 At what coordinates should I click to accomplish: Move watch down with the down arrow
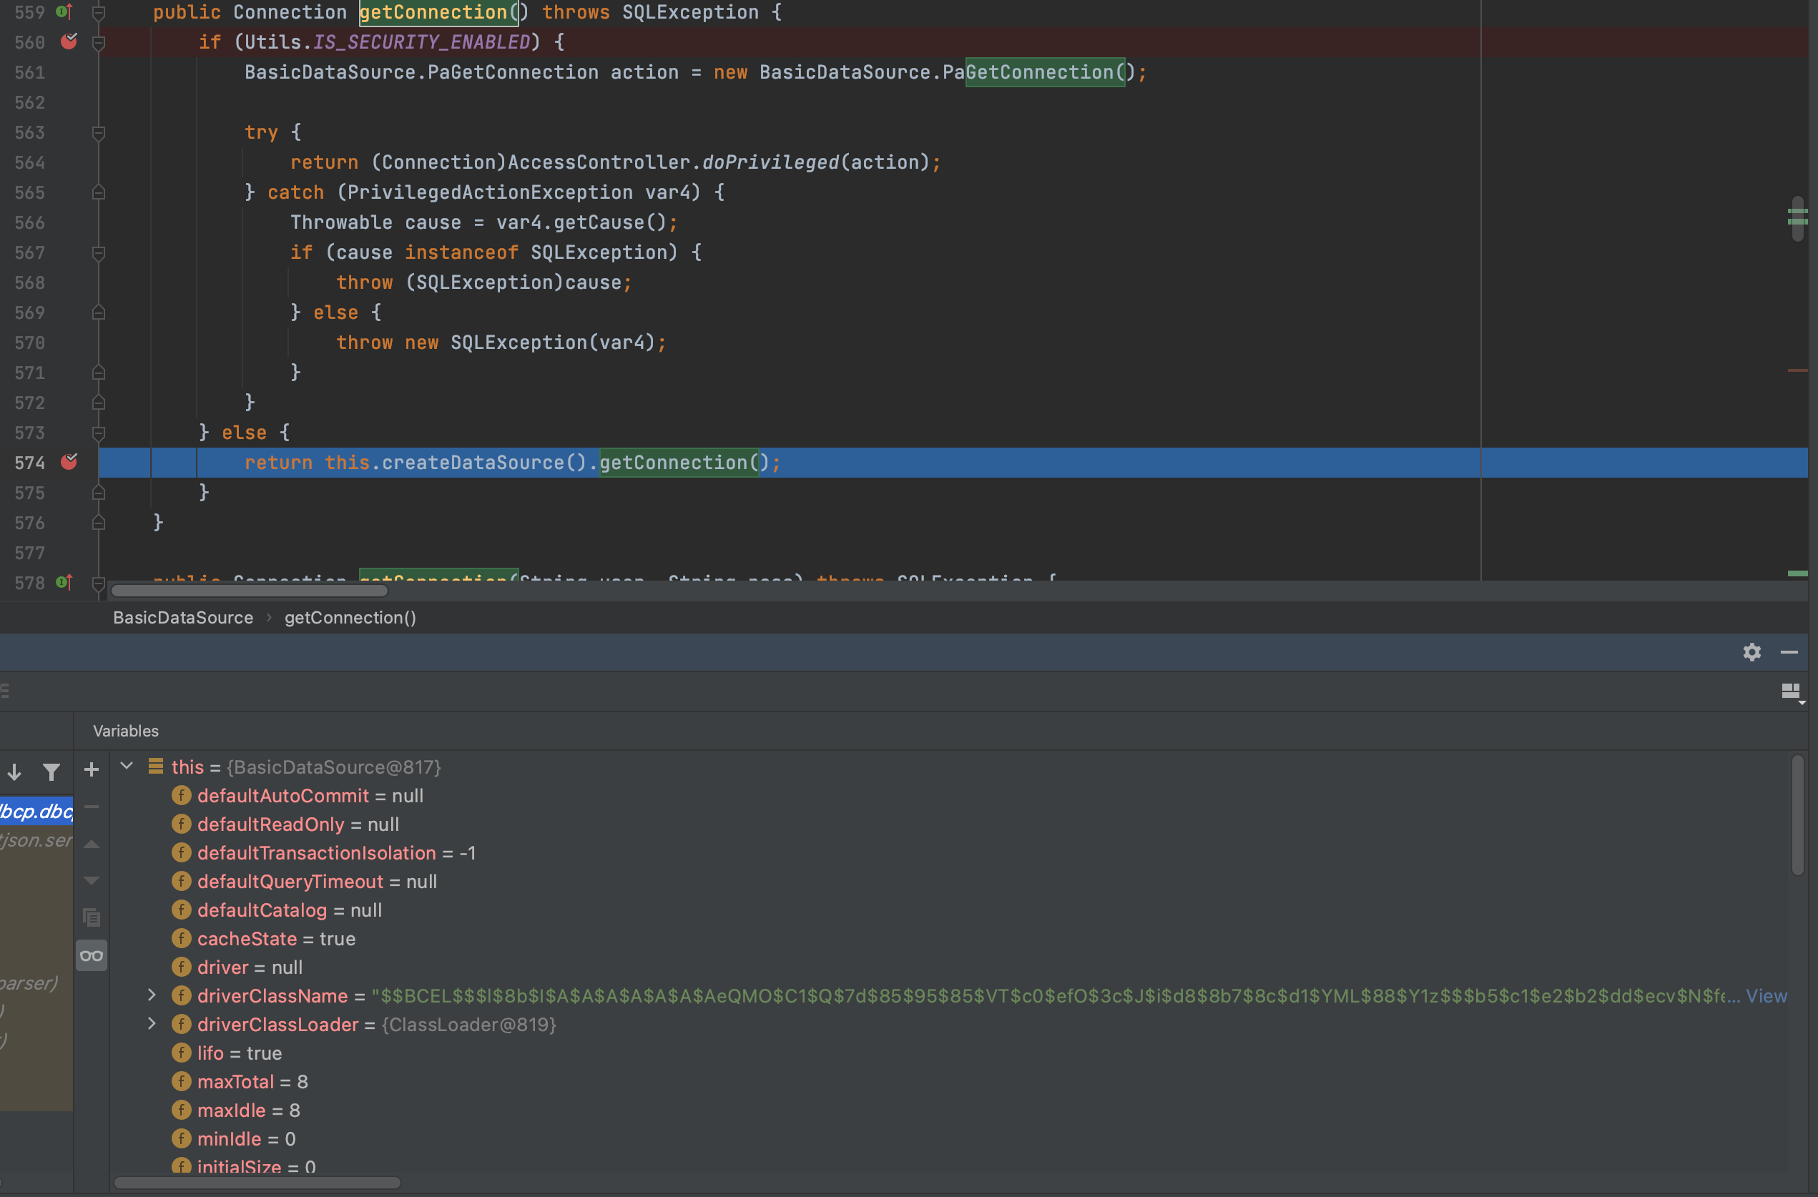(91, 880)
